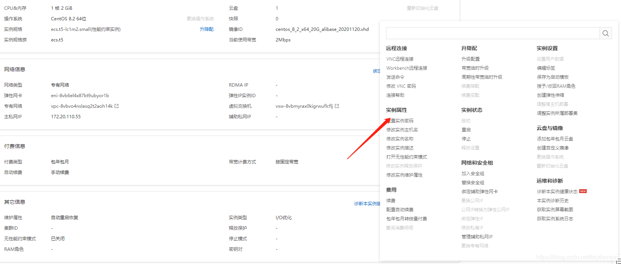
Task: Choose 发送命令 menu entry
Action: (x=395, y=77)
